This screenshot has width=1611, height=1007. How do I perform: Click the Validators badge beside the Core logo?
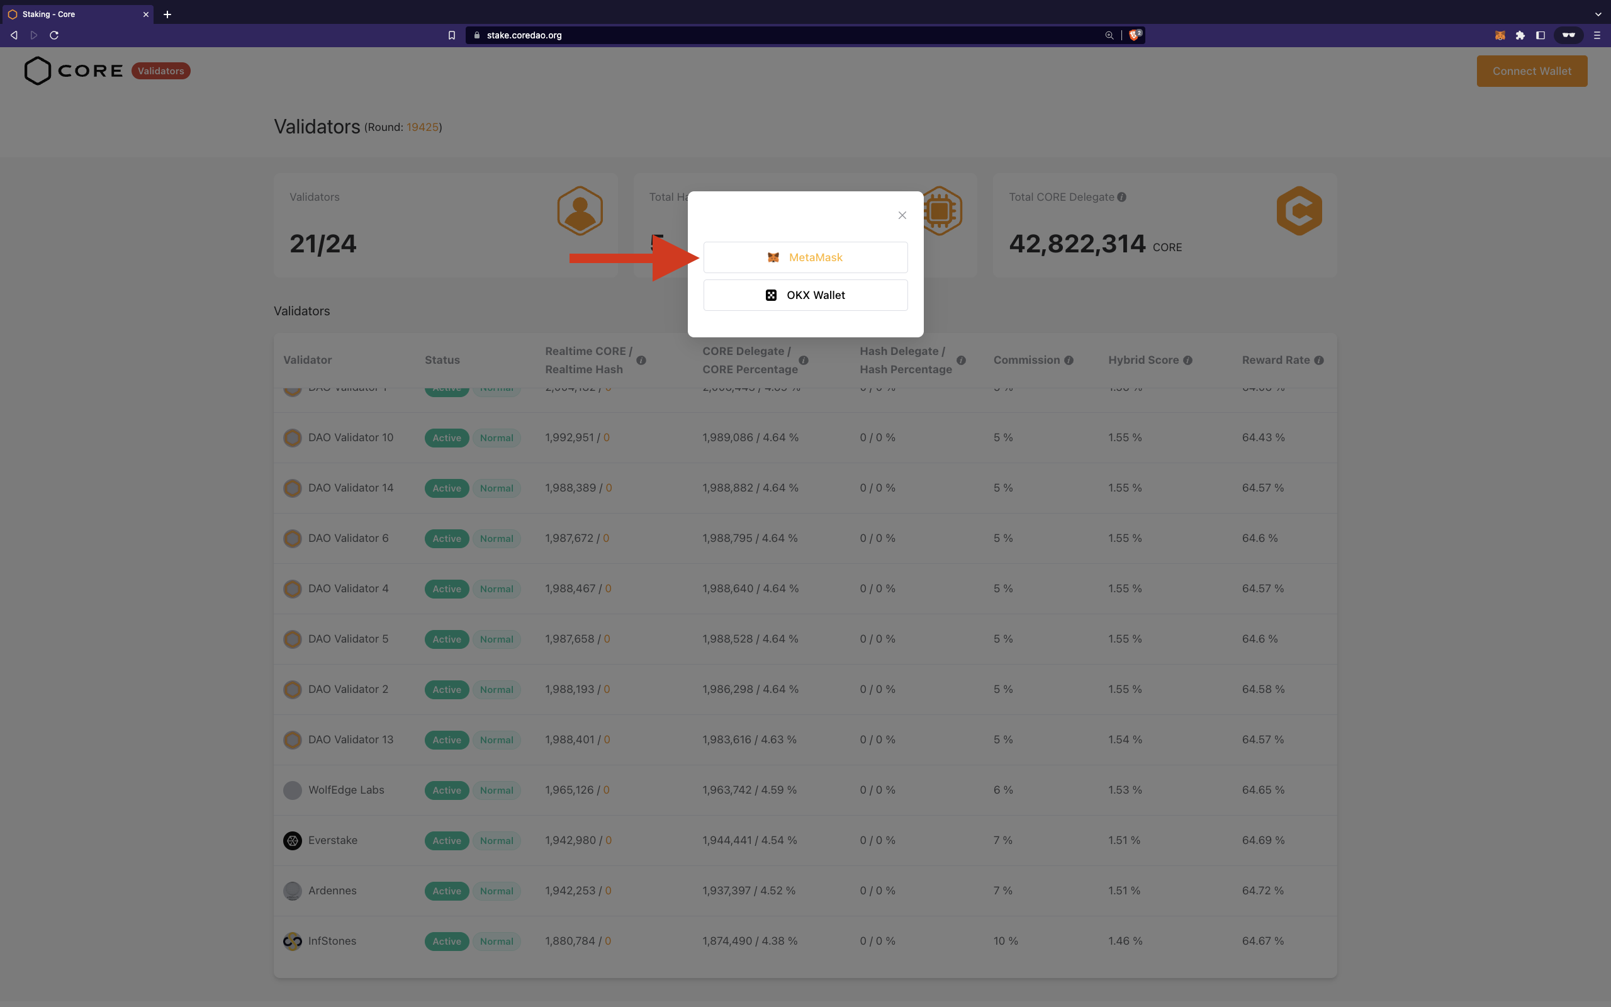(161, 70)
